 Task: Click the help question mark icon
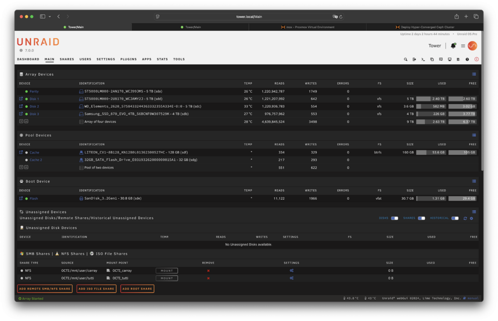click(467, 59)
